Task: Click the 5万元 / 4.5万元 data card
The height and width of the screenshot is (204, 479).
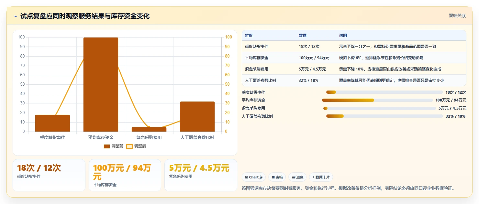Action: (201, 175)
